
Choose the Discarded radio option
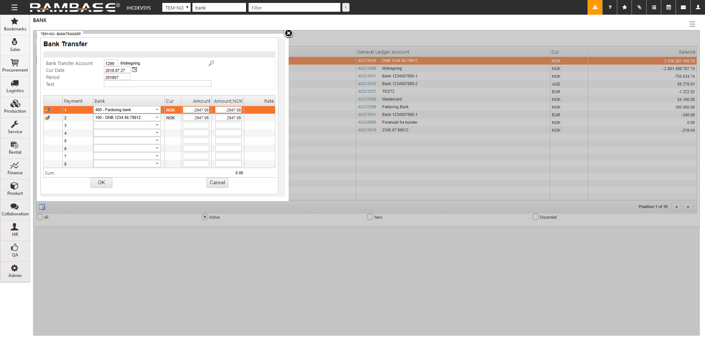click(535, 217)
